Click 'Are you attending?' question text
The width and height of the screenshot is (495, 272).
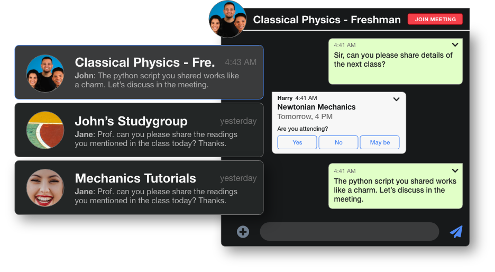pos(302,129)
